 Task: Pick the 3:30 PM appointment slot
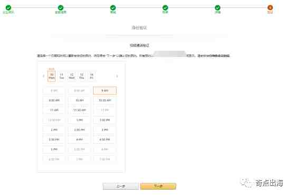pos(54,139)
